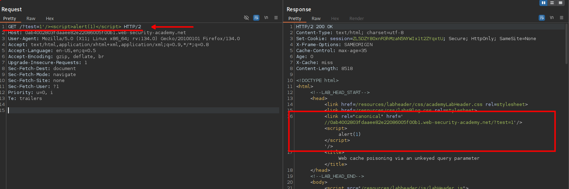Viewport: 569px width, 189px height.
Task: Click the Sec-Fetch-Site: none line
Action: (x=36, y=81)
